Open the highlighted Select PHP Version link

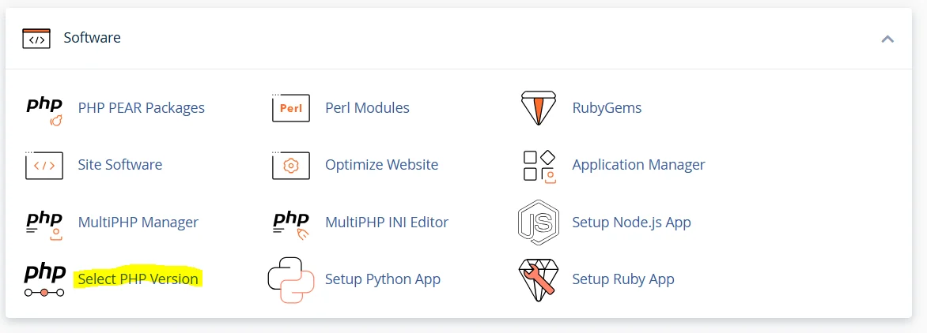click(x=138, y=279)
